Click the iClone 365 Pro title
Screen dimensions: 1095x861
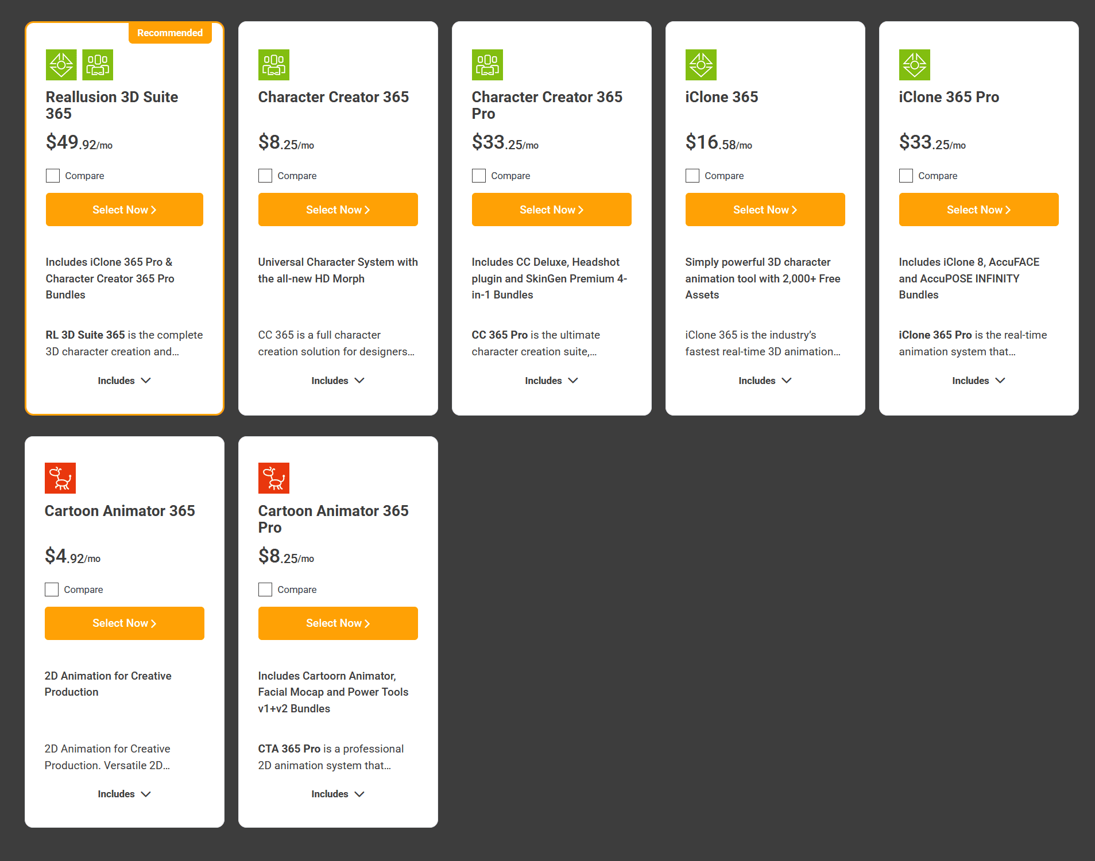pyautogui.click(x=949, y=97)
